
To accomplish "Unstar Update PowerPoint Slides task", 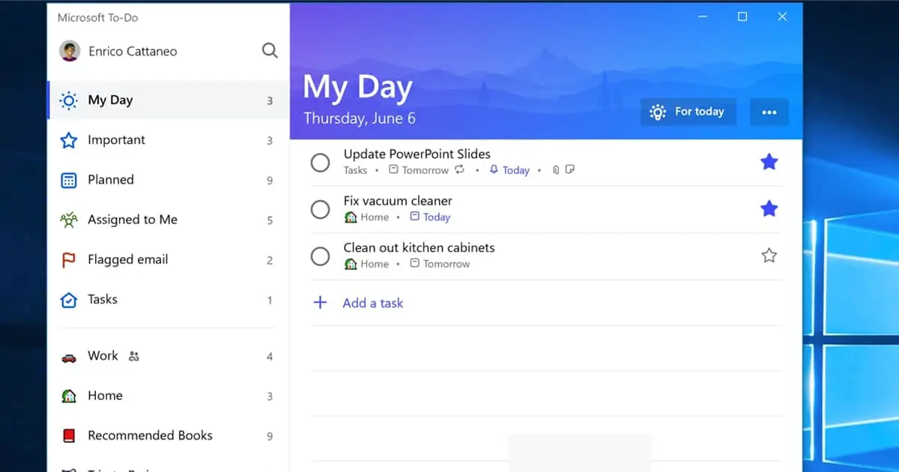I will point(769,162).
